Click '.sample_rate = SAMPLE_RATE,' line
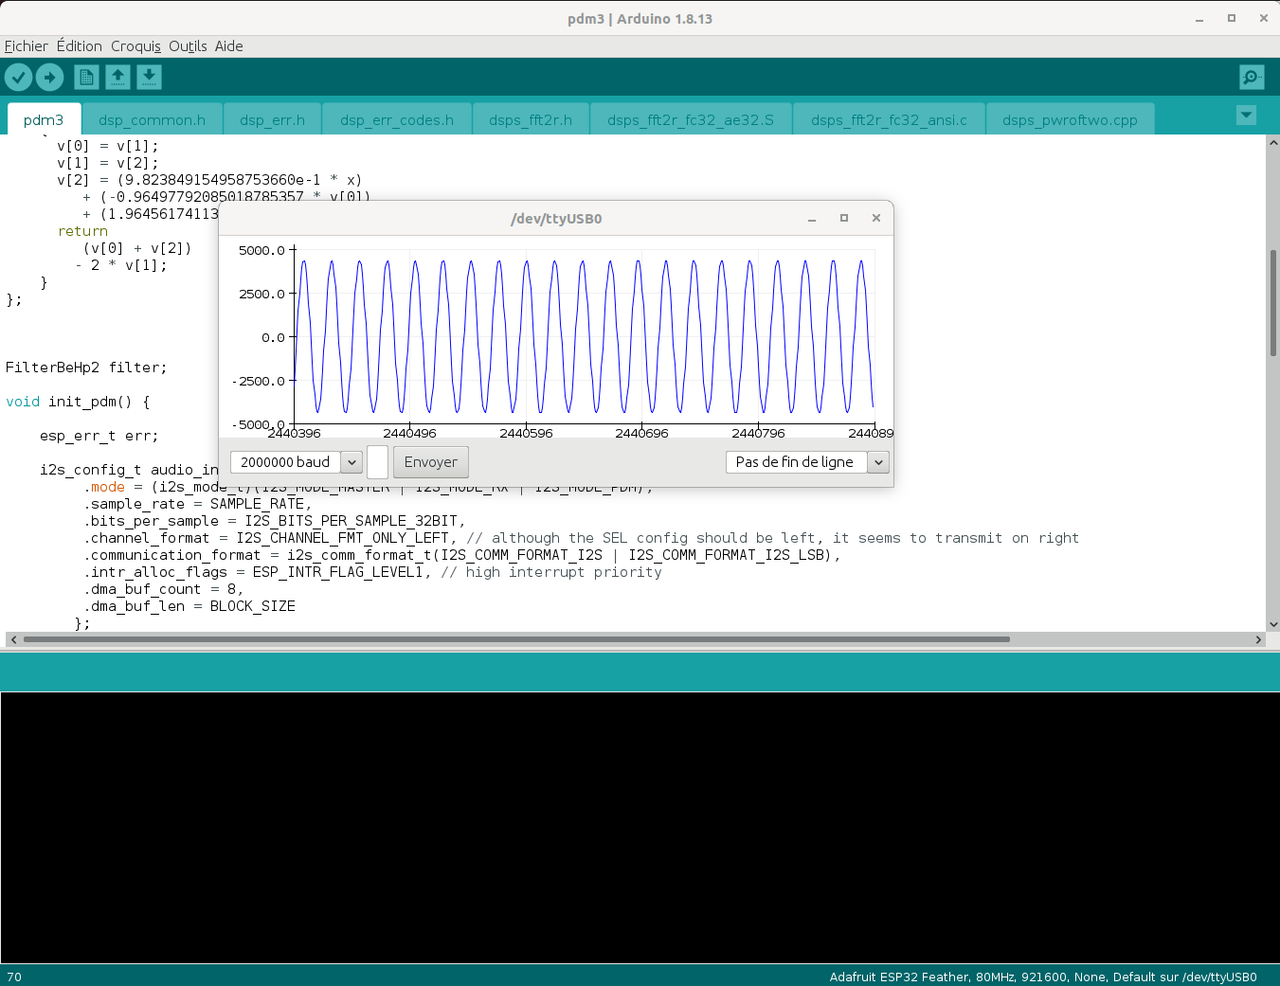Viewport: 1280px width, 986px height. [197, 504]
